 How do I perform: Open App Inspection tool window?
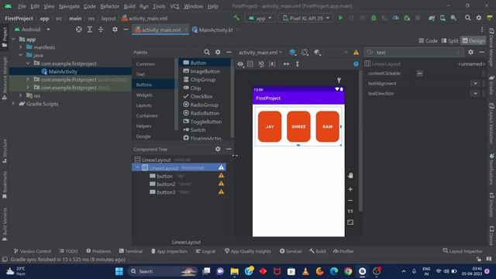click(169, 251)
